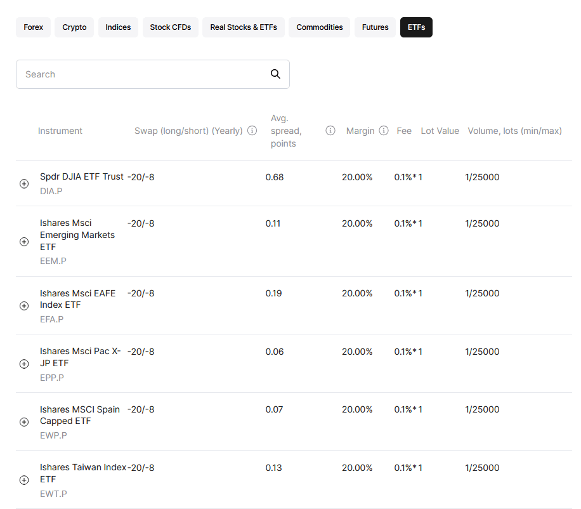Open the Real Stocks & ETFs tab
The height and width of the screenshot is (509, 581).
pos(243,27)
